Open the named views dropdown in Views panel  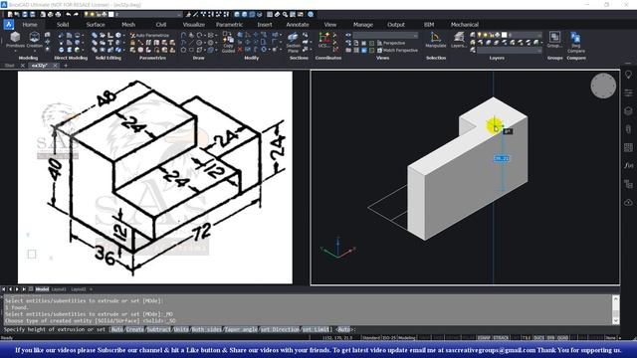point(385,36)
